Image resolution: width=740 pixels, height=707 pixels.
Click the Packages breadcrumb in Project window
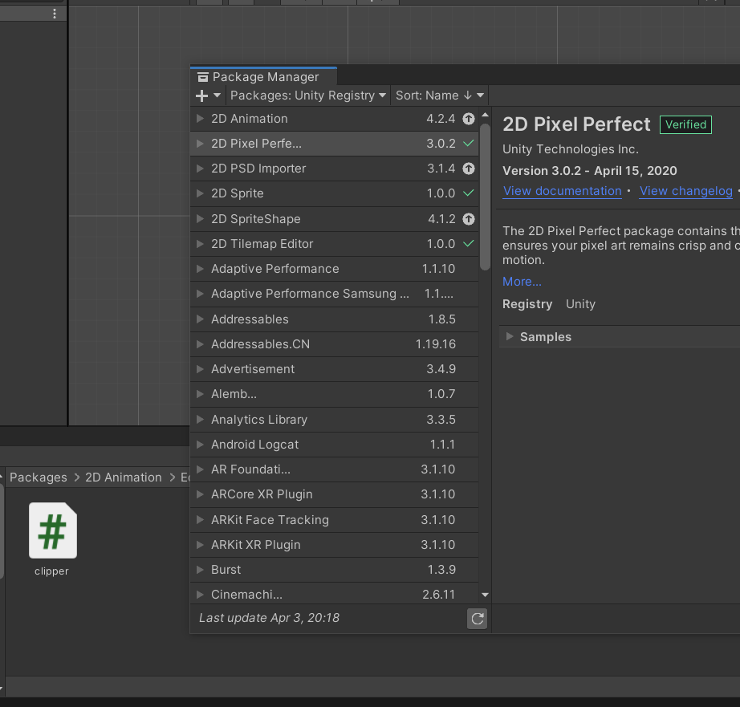39,477
